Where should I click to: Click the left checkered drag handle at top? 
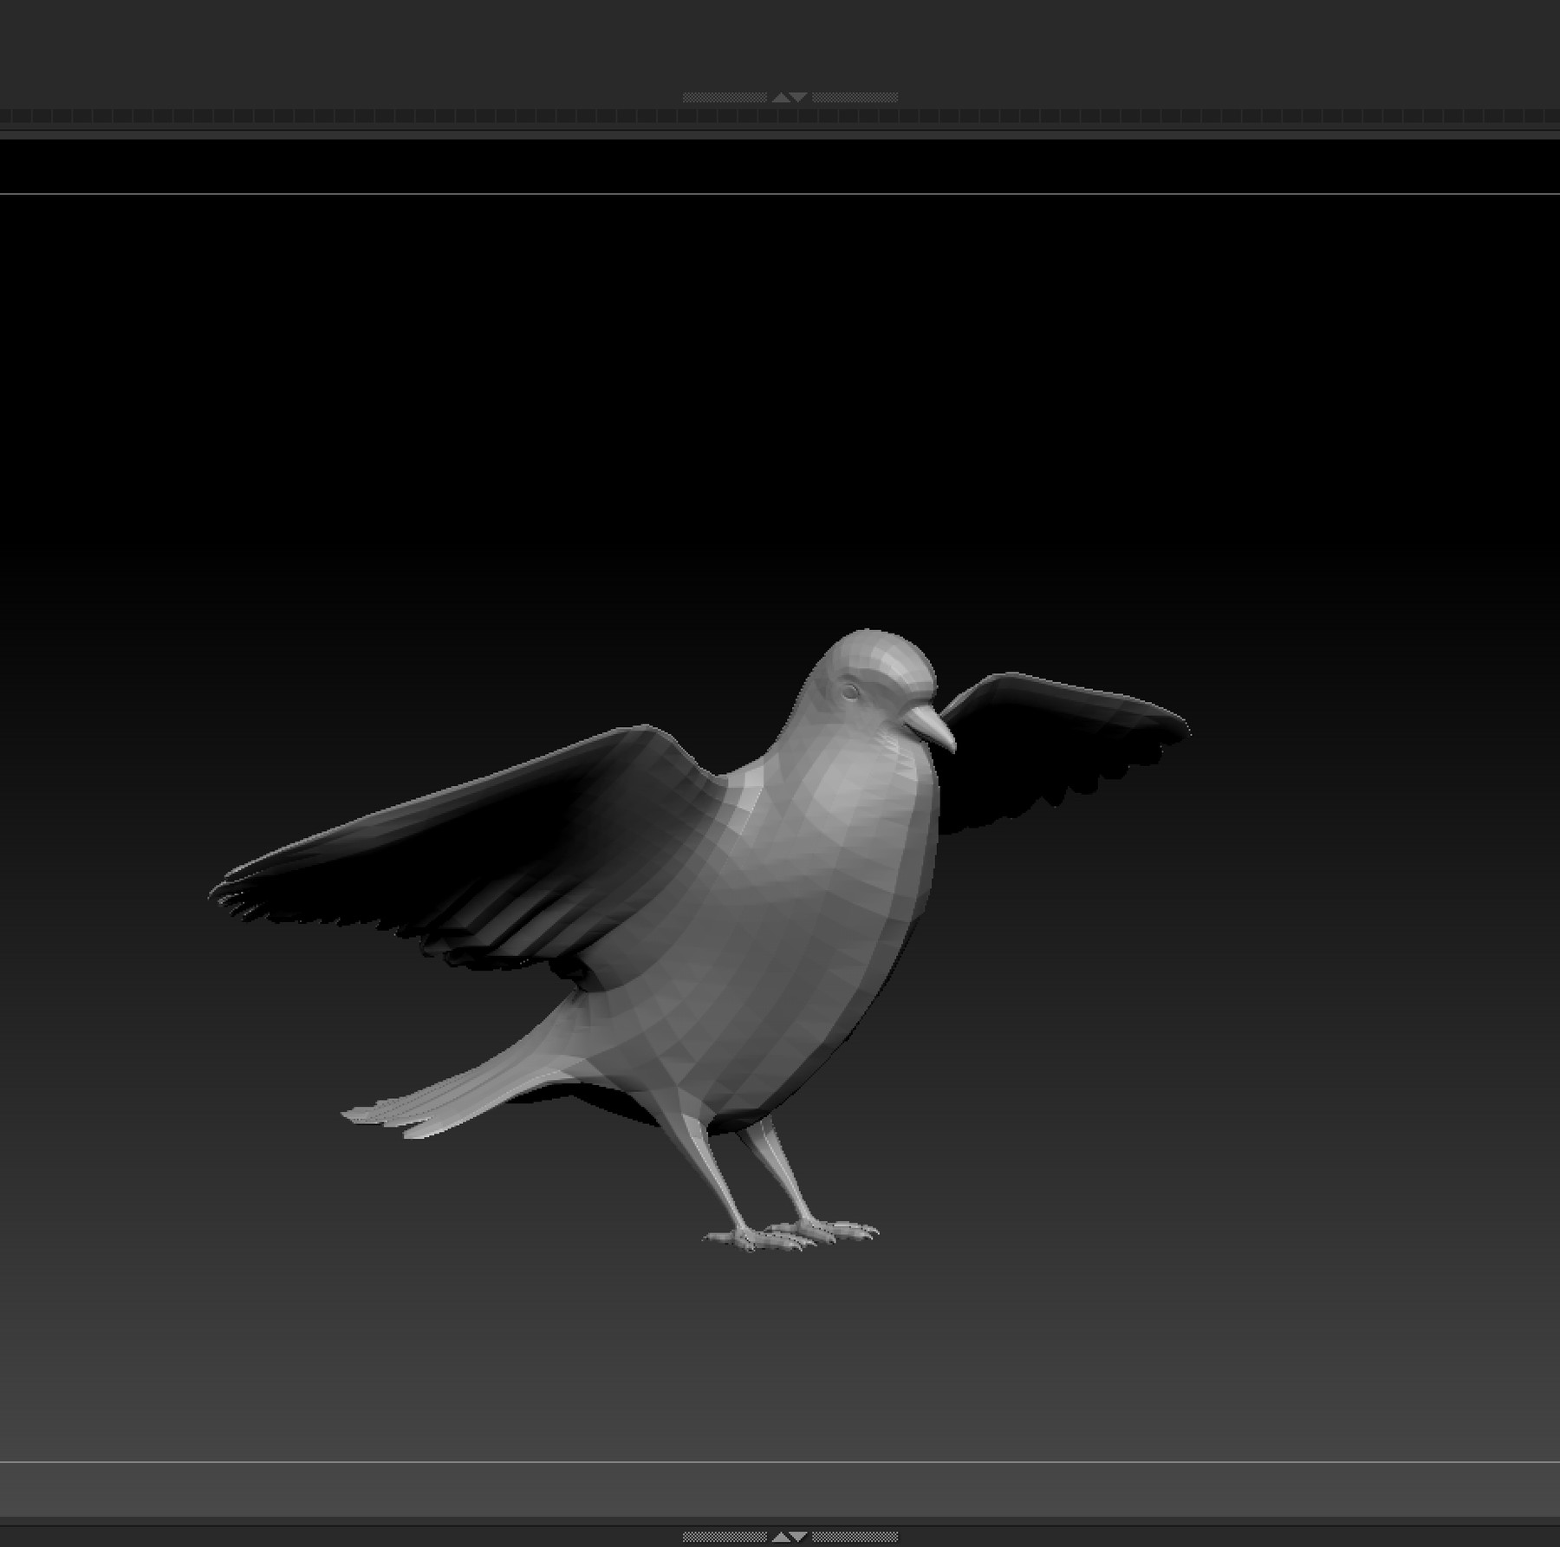(x=724, y=95)
